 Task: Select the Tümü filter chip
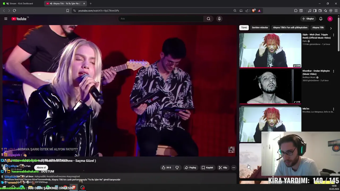click(x=244, y=28)
